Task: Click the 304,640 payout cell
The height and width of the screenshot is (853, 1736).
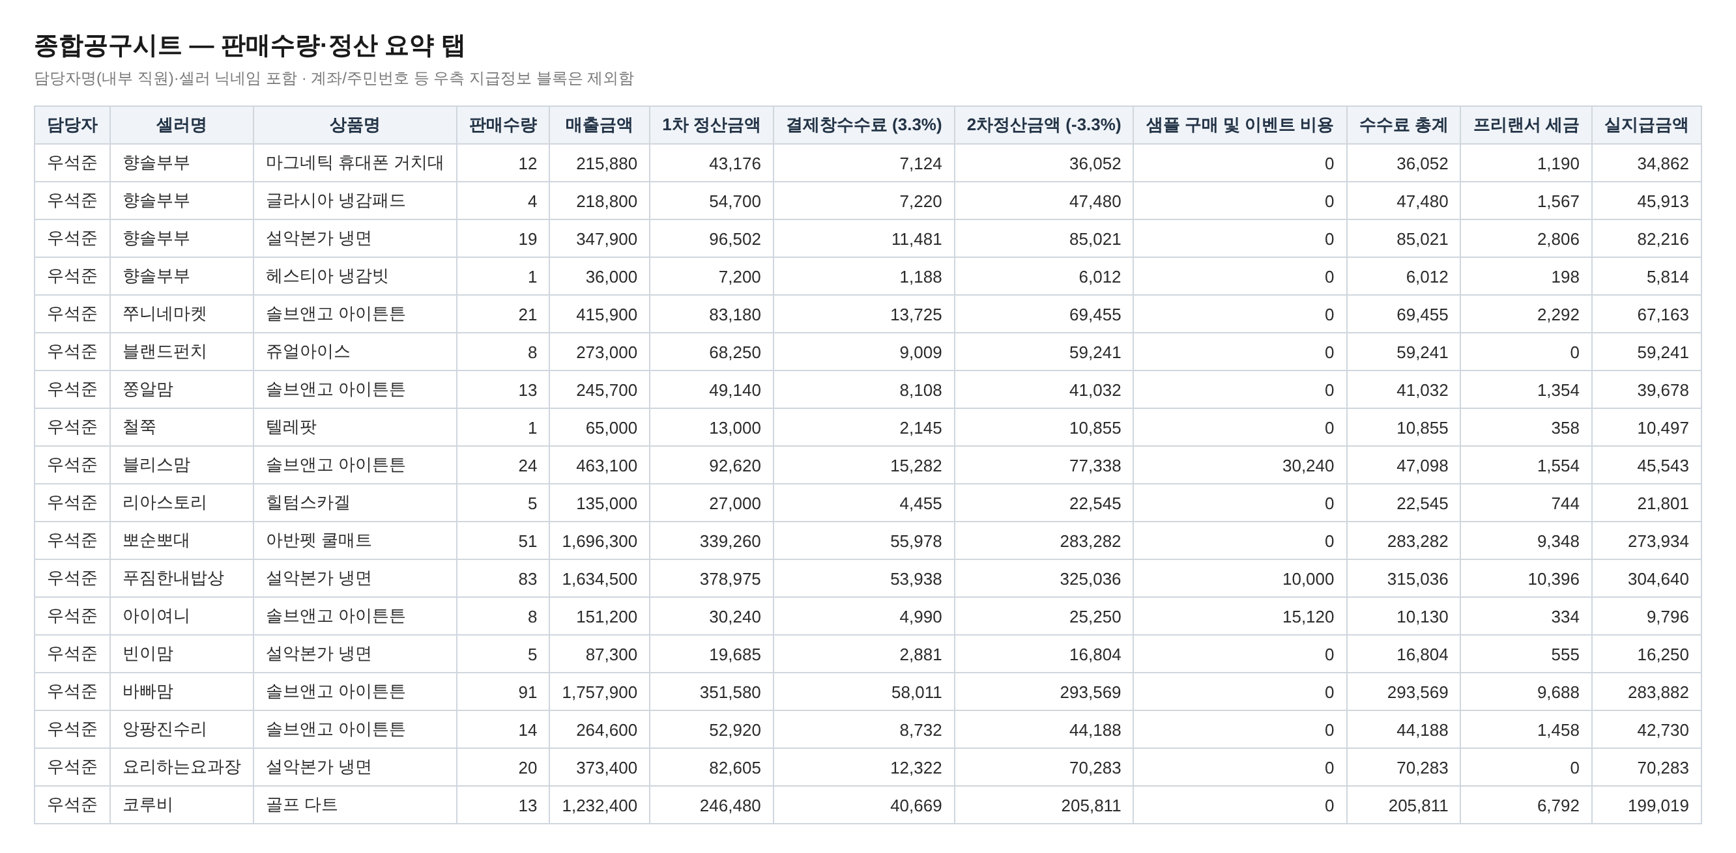Action: click(x=1645, y=578)
